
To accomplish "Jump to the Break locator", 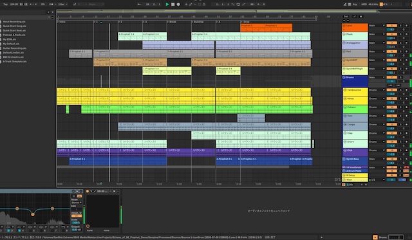I will (x=172, y=22).
